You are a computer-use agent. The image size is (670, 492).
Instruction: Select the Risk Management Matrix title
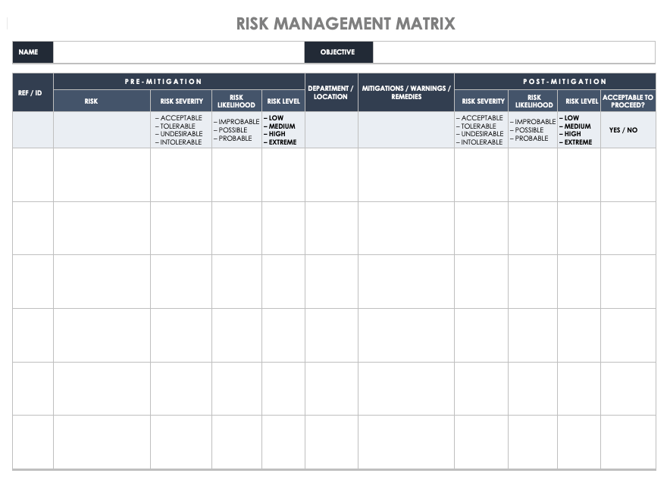click(346, 23)
